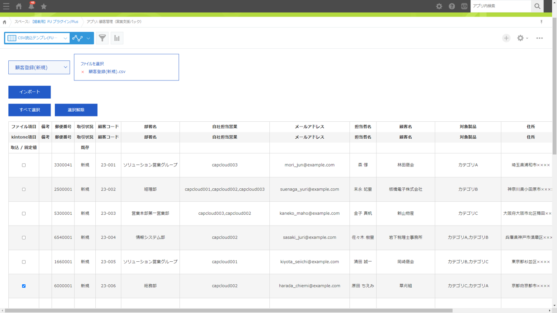This screenshot has height=313, width=557.
Task: Click the 既存 fixed value cell
Action: click(x=85, y=148)
